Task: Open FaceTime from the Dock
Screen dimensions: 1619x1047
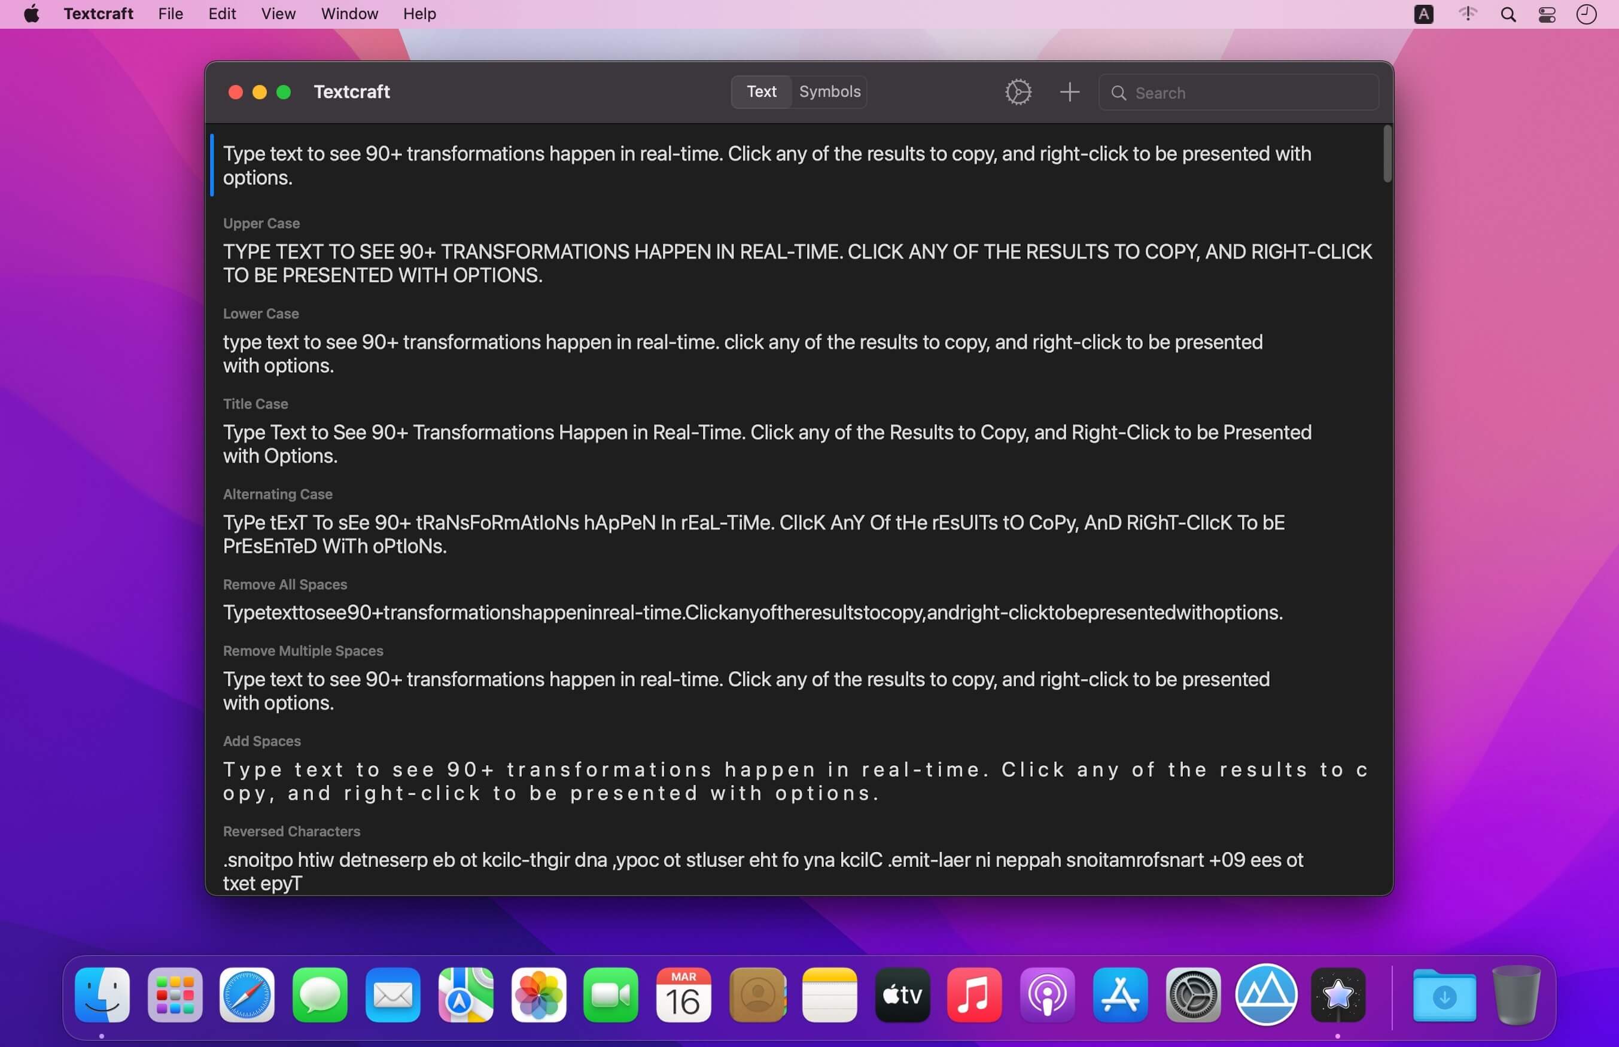Action: pyautogui.click(x=611, y=996)
